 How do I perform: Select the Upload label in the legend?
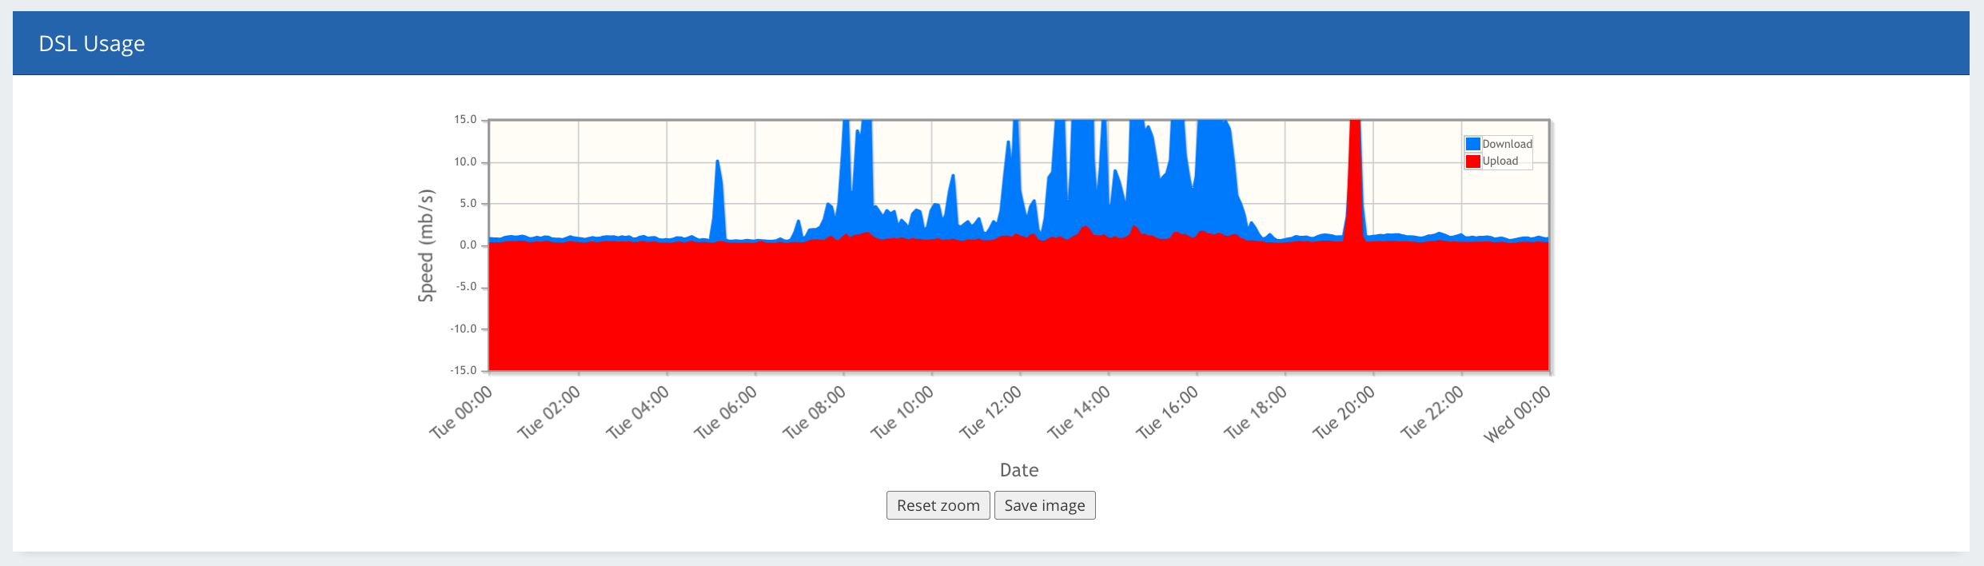1500,161
